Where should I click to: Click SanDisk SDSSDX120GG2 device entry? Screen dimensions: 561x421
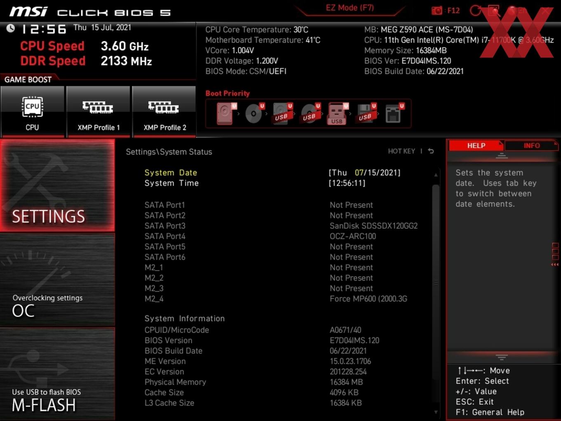374,226
